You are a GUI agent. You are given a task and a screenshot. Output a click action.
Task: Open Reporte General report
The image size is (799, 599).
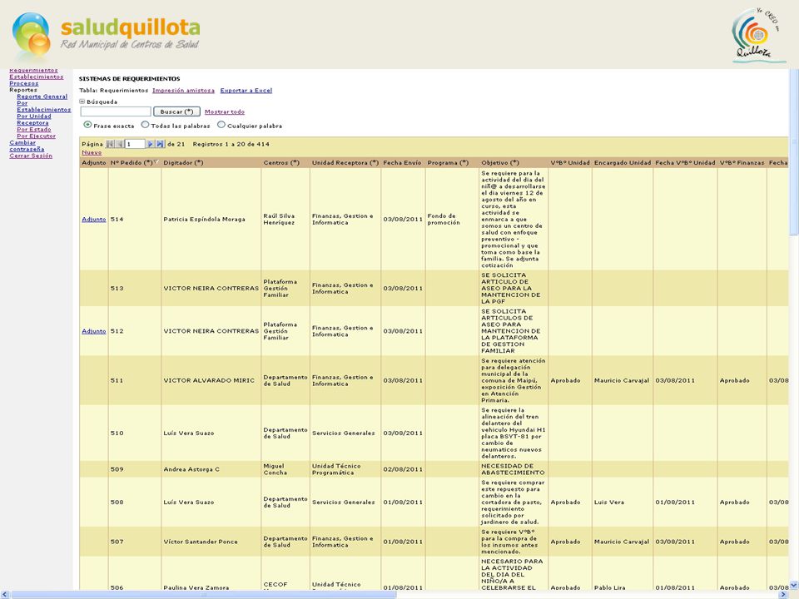pyautogui.click(x=42, y=97)
